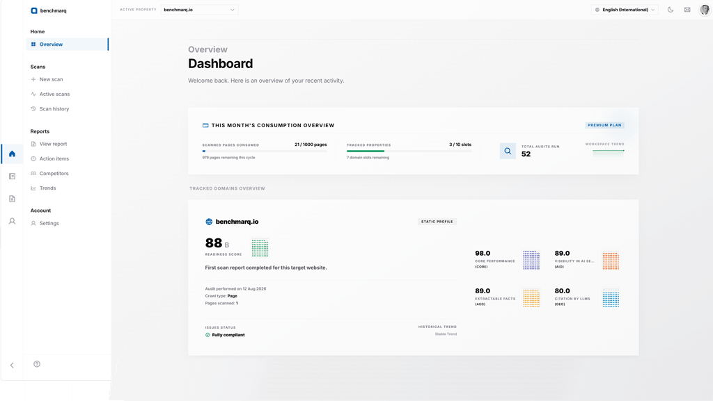Select the home icon in the icon rail
The image size is (713, 401).
click(x=13, y=154)
